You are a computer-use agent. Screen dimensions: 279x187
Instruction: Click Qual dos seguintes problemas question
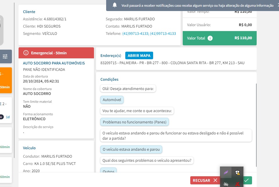(147, 161)
